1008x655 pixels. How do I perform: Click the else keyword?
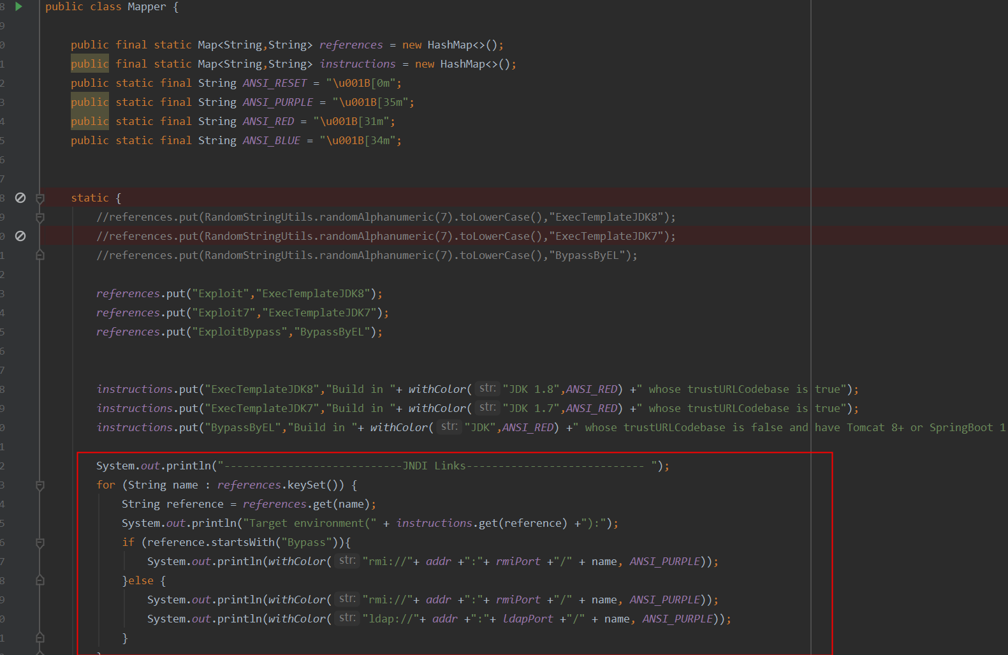pos(141,581)
